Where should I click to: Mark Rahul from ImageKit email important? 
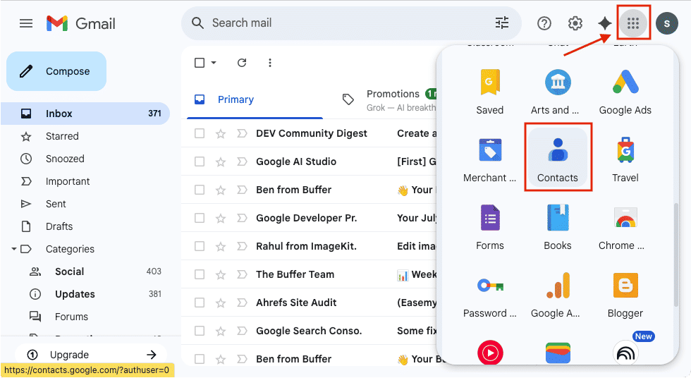click(241, 246)
